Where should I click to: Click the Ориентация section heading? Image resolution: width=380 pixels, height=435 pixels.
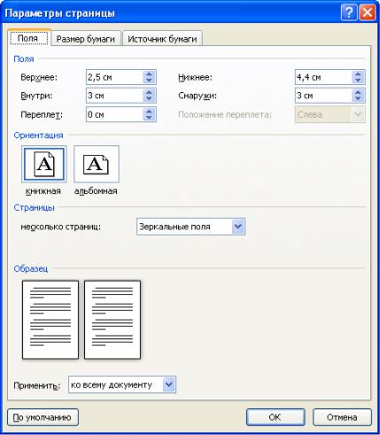38,136
